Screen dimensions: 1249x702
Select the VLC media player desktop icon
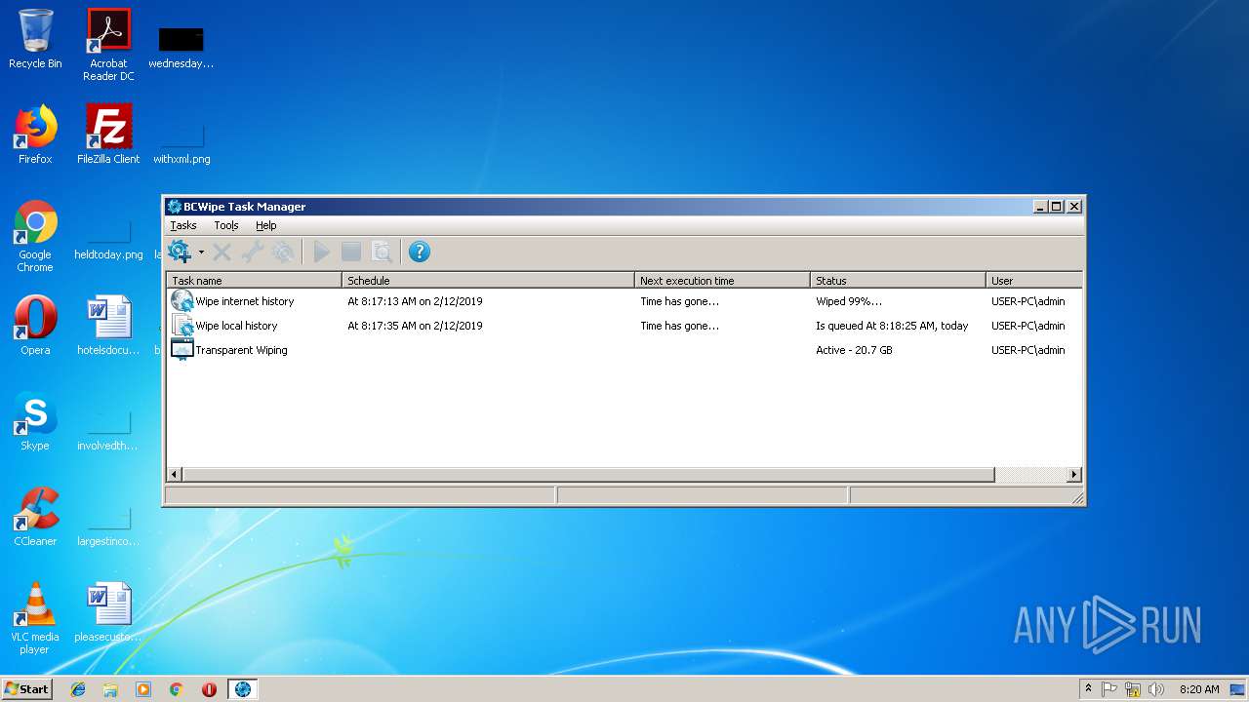35,618
